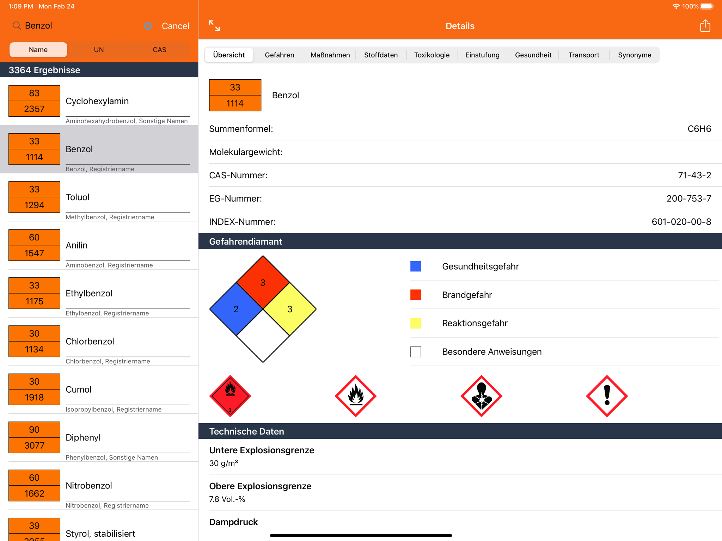Screen dimensions: 722x541
Task: Open the Gefahren tab
Action: pyautogui.click(x=279, y=55)
